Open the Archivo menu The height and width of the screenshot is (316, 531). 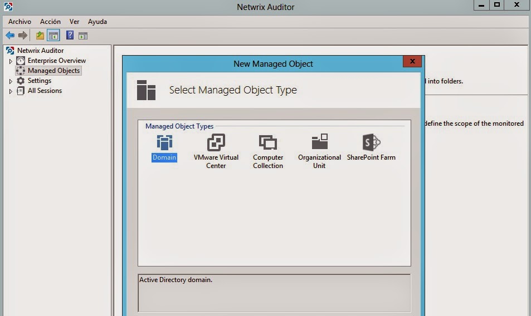20,22
